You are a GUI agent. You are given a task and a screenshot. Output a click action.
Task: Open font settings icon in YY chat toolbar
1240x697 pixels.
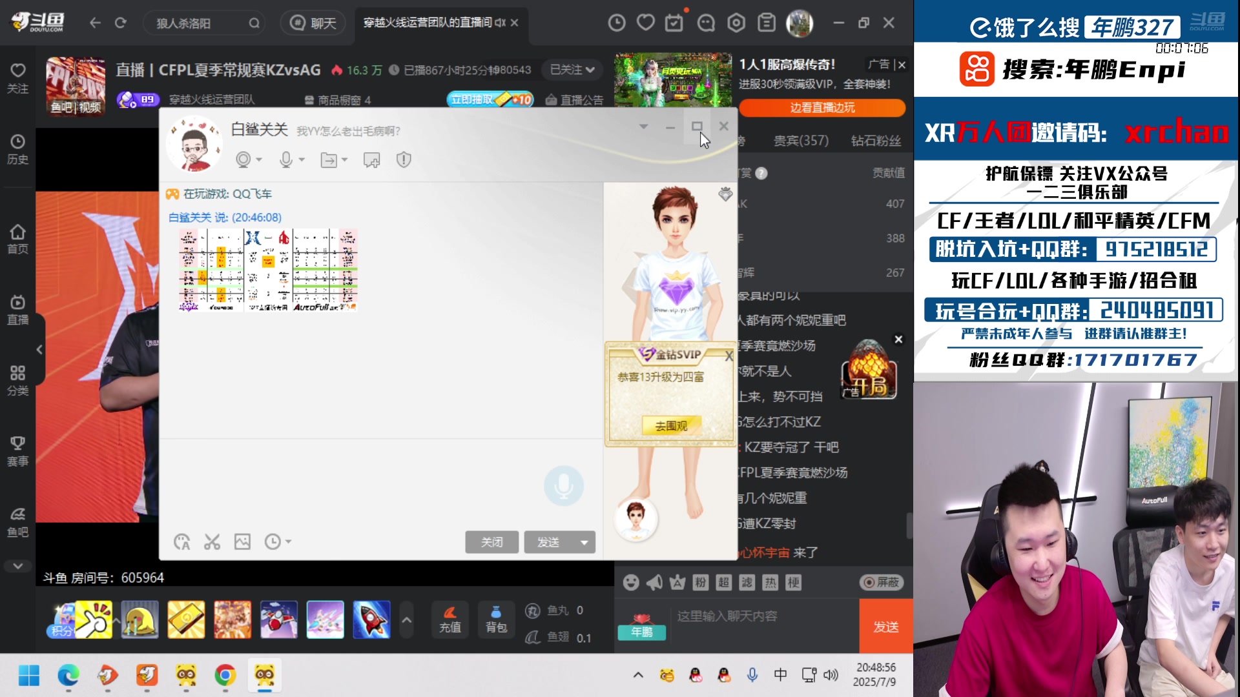182,542
